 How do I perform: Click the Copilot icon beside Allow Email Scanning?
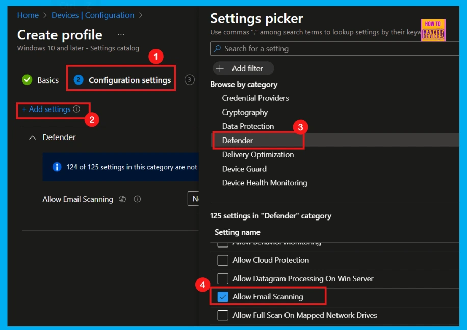tap(122, 199)
